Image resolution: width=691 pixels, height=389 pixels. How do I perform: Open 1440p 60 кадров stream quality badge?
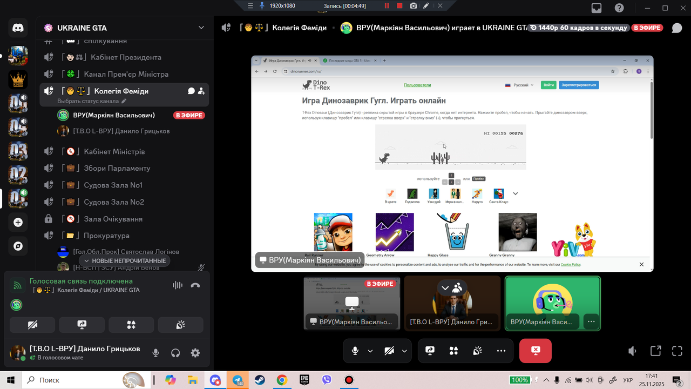click(x=578, y=28)
